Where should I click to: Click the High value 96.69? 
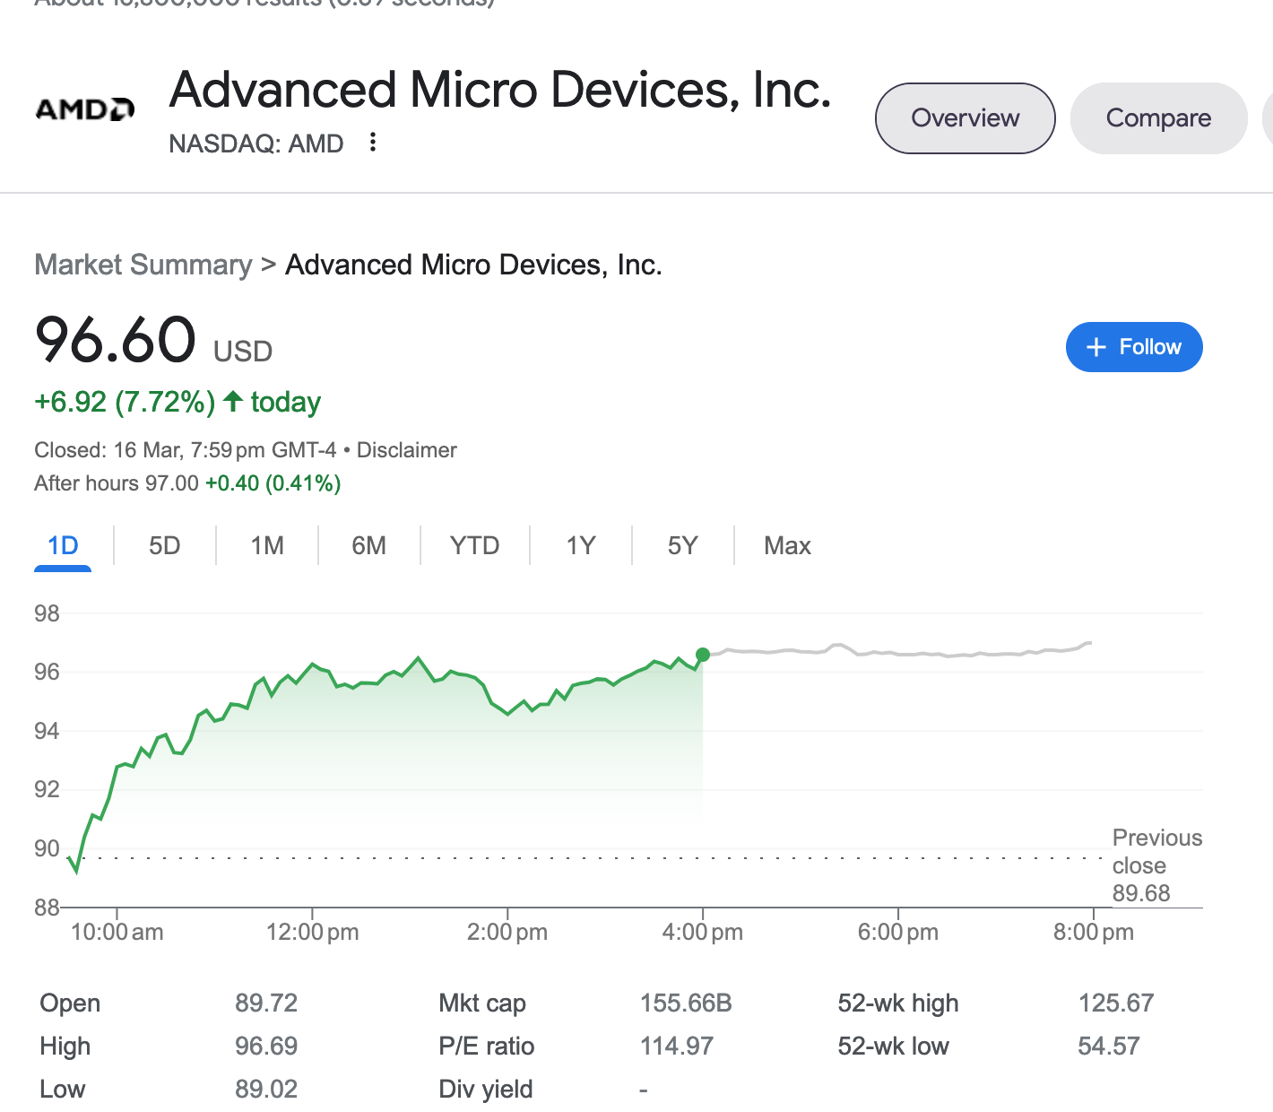coord(266,1046)
